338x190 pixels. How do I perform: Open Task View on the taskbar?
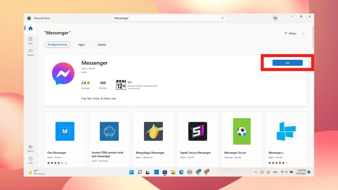click(148, 172)
